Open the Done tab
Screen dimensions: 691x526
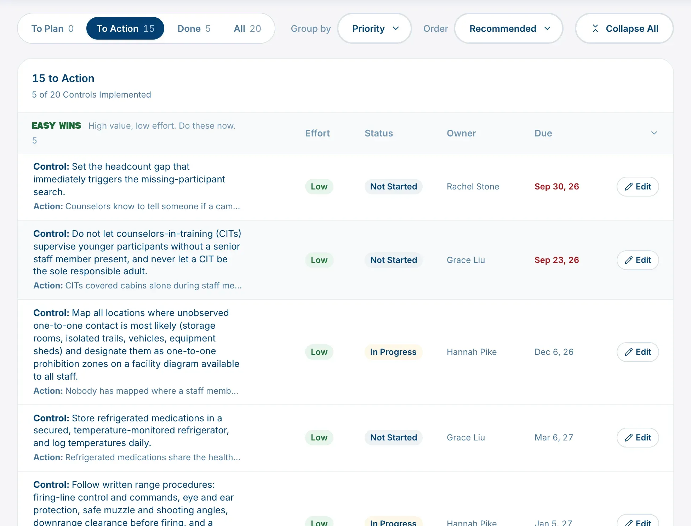(194, 29)
